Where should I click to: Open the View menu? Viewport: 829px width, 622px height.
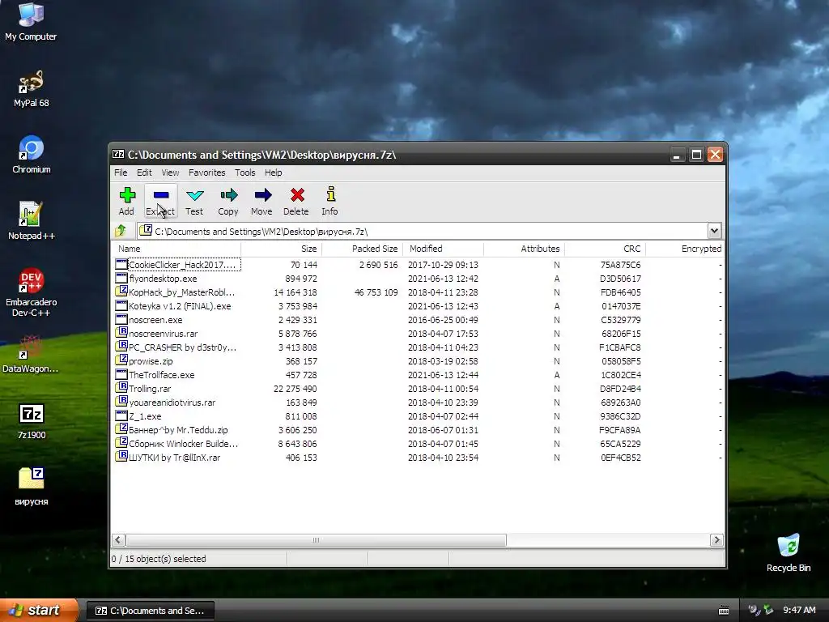[170, 173]
